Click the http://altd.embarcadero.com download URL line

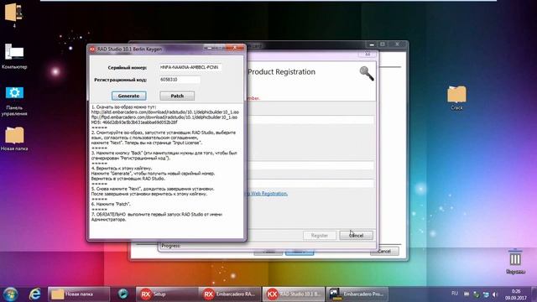165,112
